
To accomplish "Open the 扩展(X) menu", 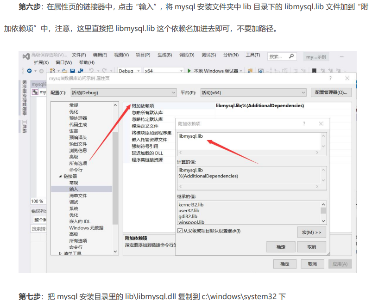I will click(x=41, y=62).
